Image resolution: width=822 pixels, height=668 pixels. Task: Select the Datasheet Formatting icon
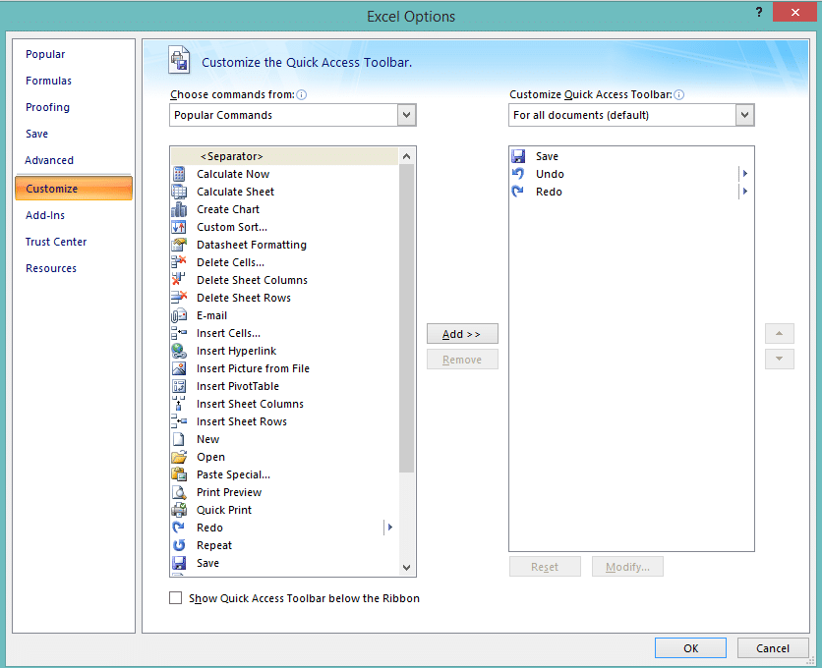(x=179, y=245)
